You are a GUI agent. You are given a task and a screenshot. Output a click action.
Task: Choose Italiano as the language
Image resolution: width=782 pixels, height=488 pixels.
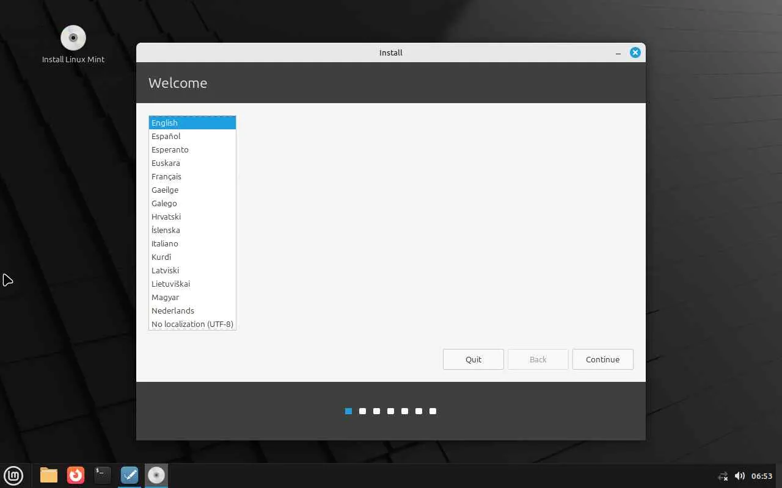coord(192,243)
